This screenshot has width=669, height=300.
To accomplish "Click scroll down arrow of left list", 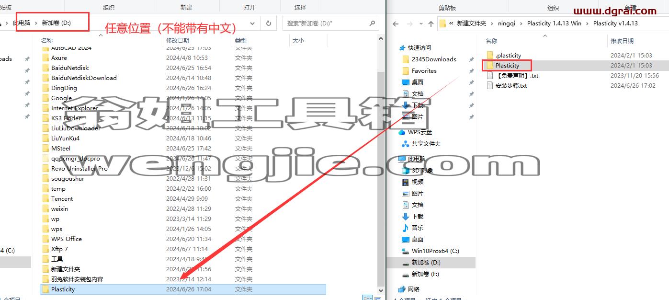I will (381, 290).
